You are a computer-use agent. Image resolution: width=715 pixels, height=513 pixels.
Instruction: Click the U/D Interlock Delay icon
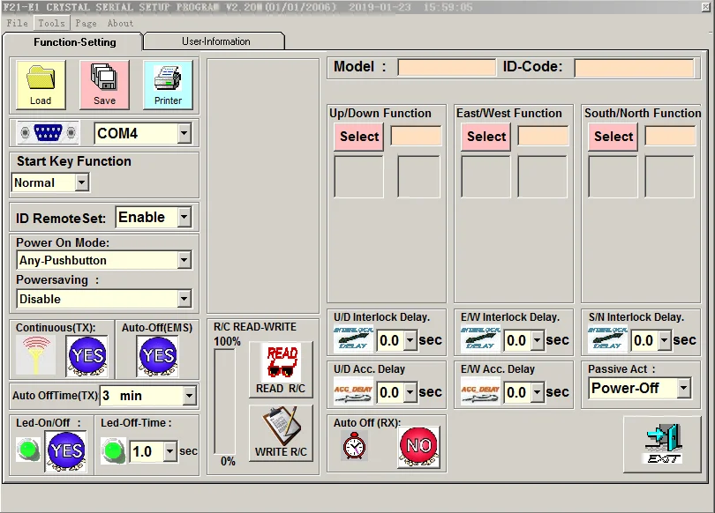point(353,339)
